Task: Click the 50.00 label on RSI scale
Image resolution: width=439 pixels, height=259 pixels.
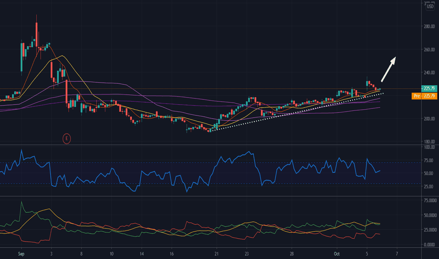Action: tap(429, 173)
